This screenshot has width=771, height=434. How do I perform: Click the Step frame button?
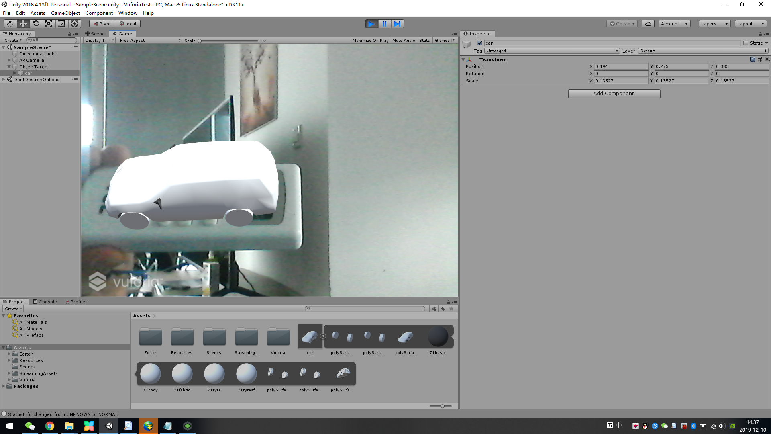397,24
